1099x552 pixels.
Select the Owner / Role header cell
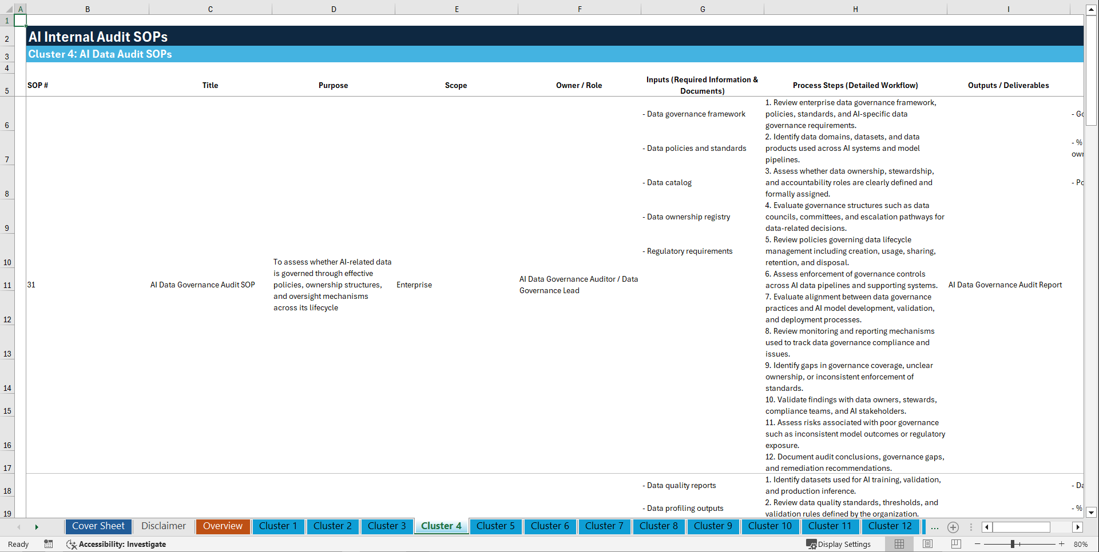[579, 85]
